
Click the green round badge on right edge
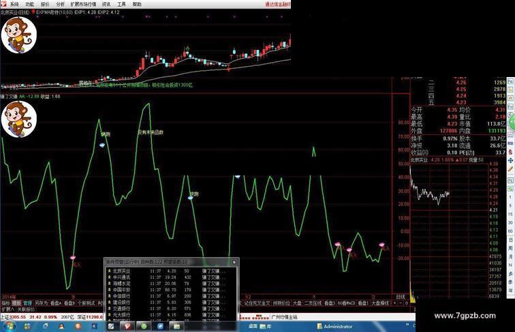tap(512, 123)
